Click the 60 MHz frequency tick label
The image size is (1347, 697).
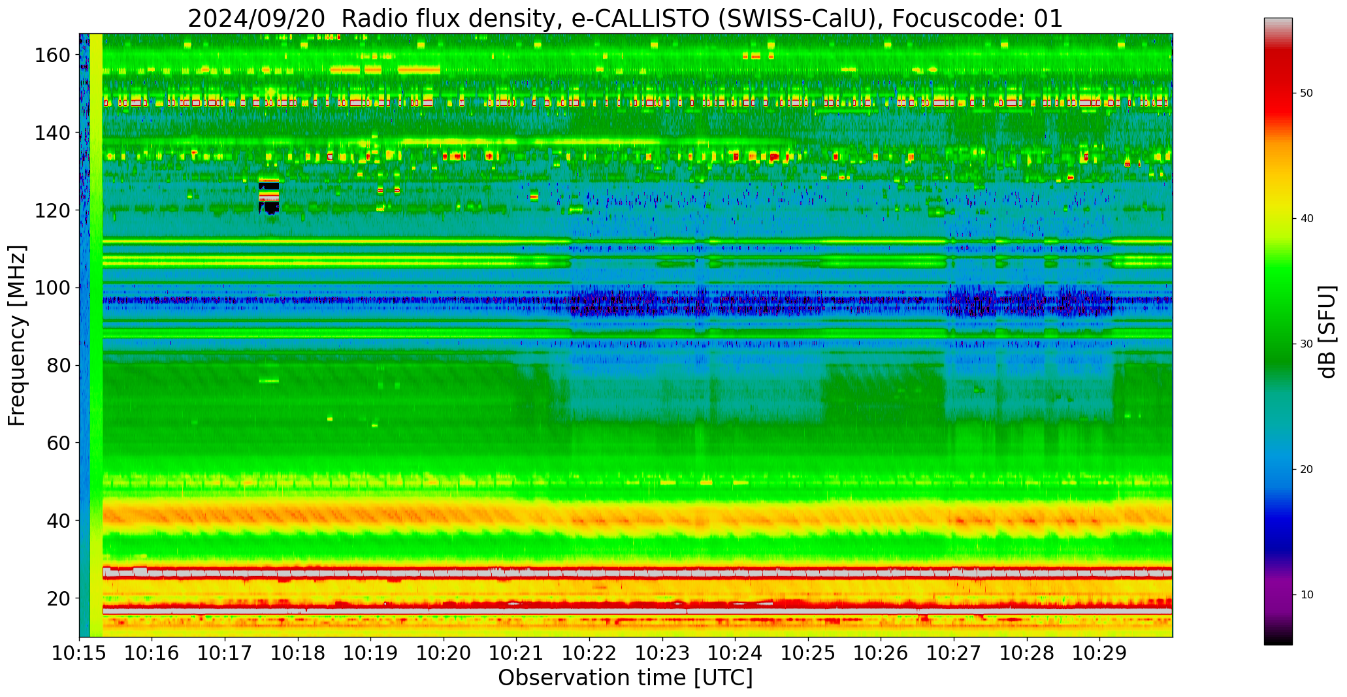point(59,443)
